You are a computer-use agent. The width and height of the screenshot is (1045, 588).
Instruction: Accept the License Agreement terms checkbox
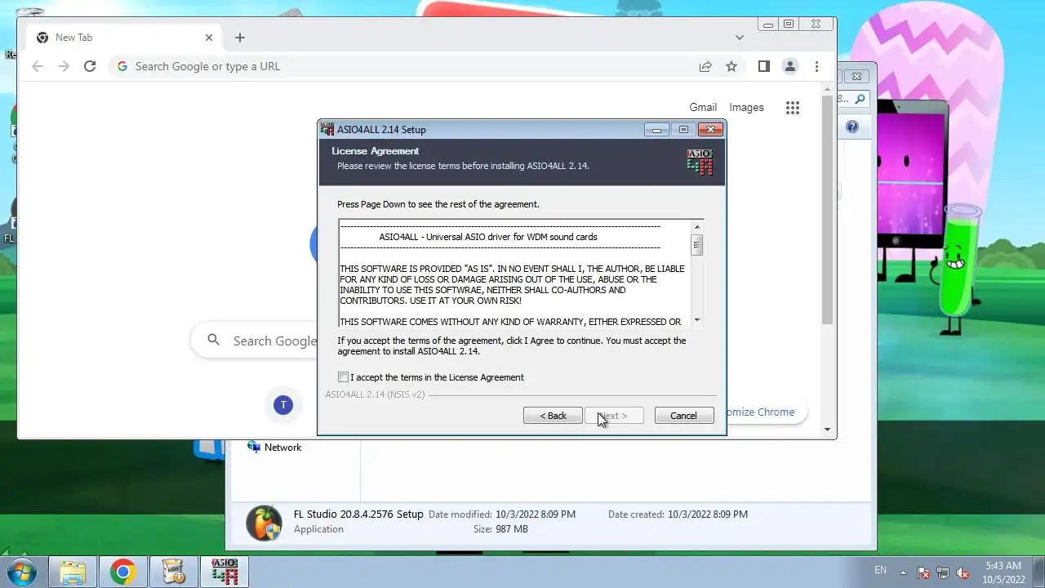click(343, 377)
